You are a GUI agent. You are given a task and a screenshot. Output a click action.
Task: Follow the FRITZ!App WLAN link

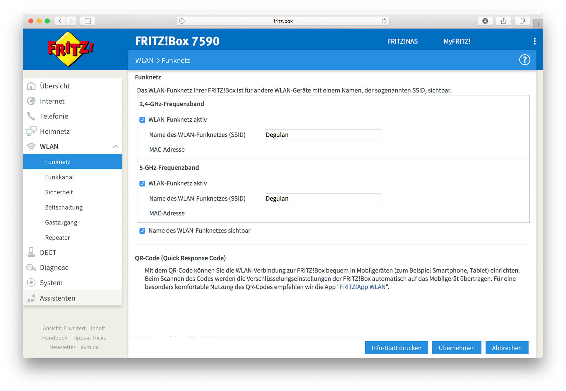[363, 287]
